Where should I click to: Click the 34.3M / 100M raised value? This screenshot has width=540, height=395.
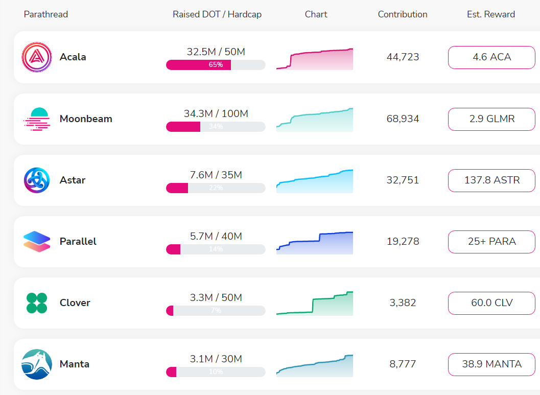coord(216,114)
